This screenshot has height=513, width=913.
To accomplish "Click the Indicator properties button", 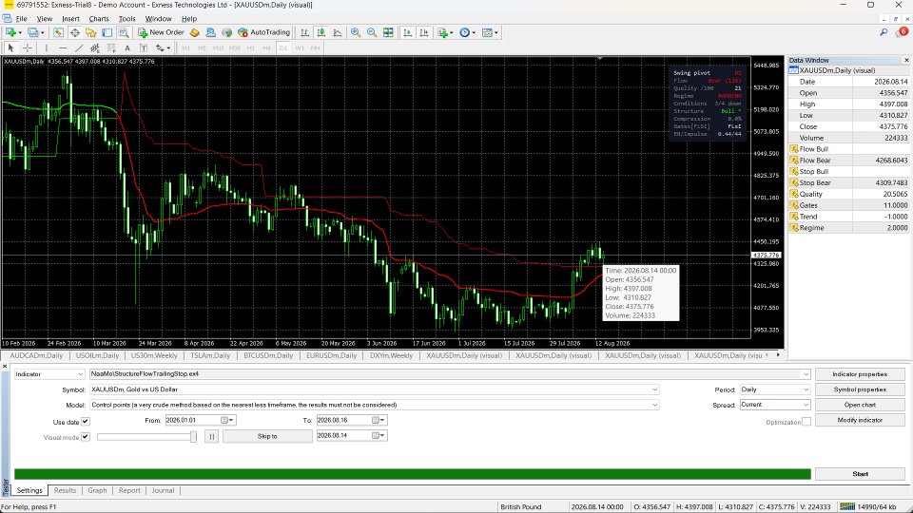I will point(860,374).
